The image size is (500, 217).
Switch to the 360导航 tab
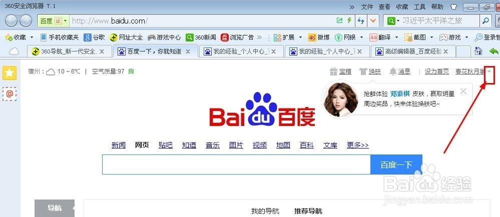(70, 51)
